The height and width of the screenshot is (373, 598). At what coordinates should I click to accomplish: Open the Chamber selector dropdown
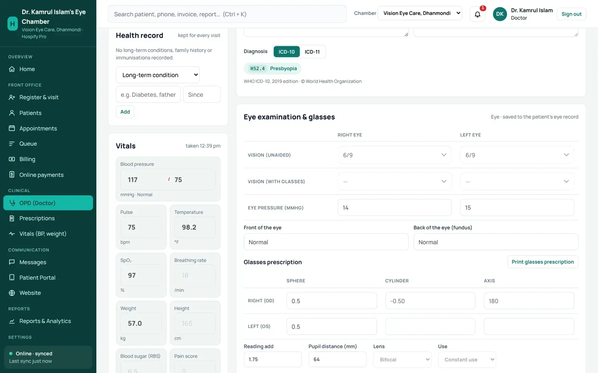(420, 13)
